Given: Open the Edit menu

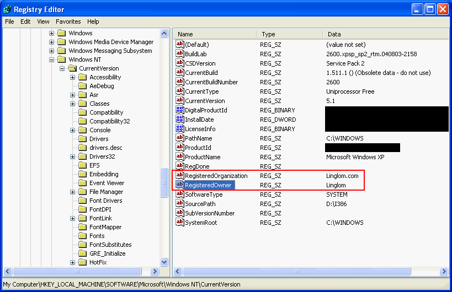Looking at the screenshot, I should (25, 21).
